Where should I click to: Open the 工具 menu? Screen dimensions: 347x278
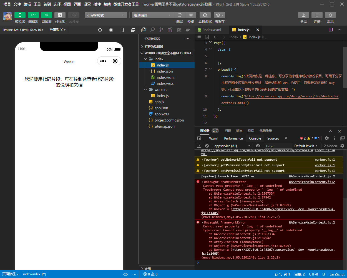tap(37, 4)
